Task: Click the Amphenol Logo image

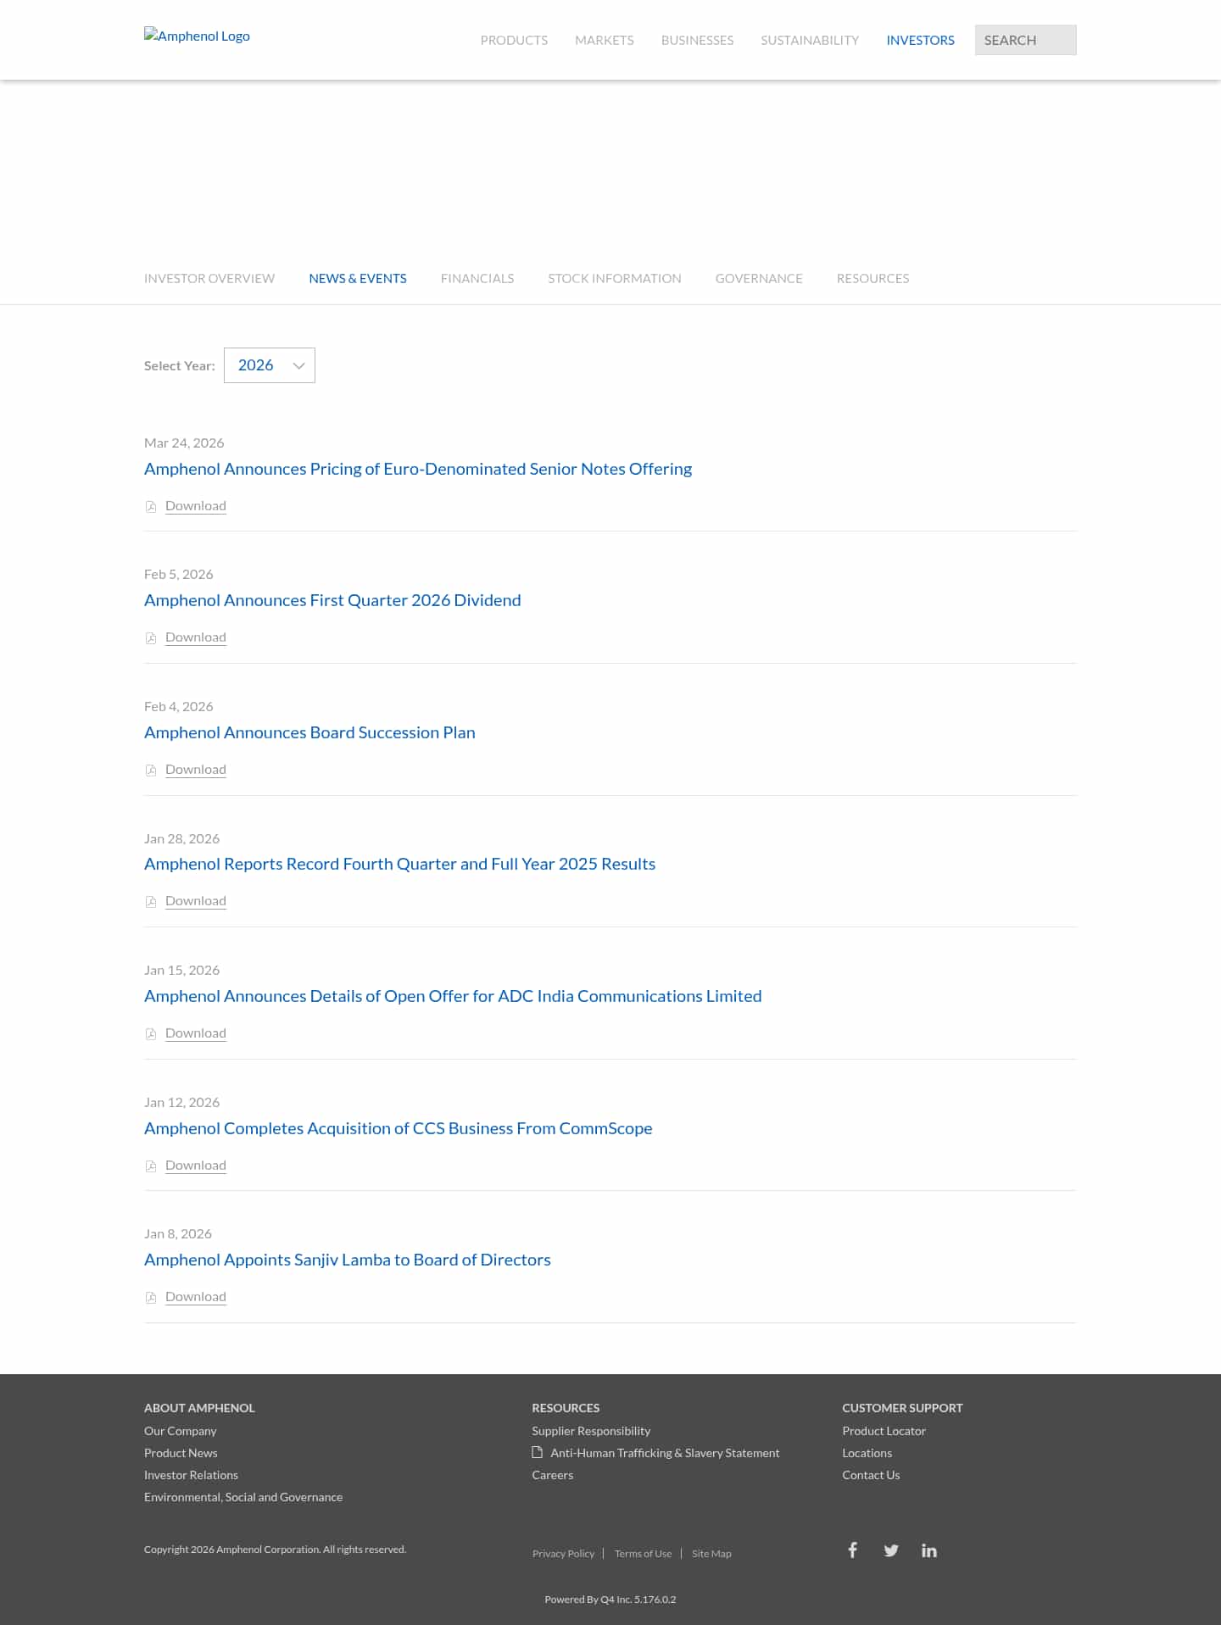Action: click(x=197, y=36)
